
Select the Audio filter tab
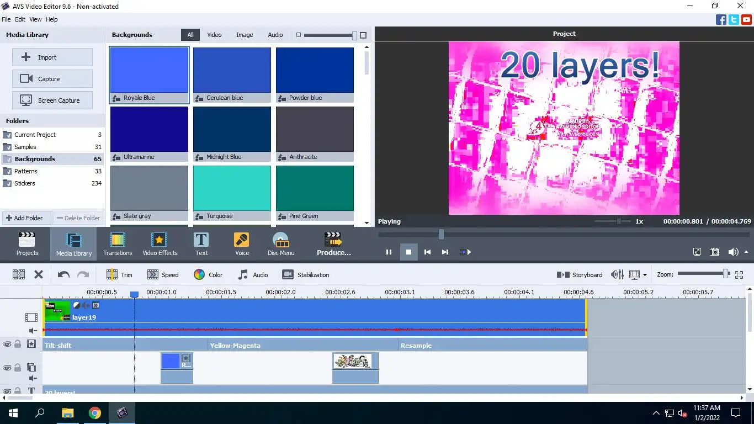pyautogui.click(x=275, y=35)
